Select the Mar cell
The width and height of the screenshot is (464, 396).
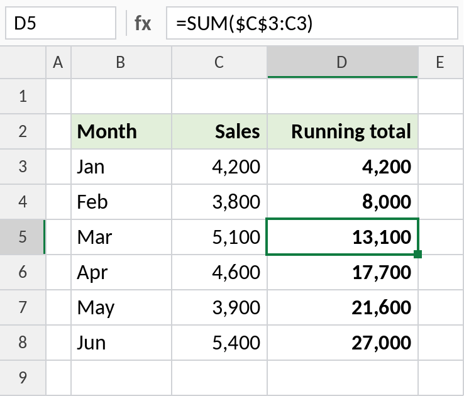tap(121, 237)
